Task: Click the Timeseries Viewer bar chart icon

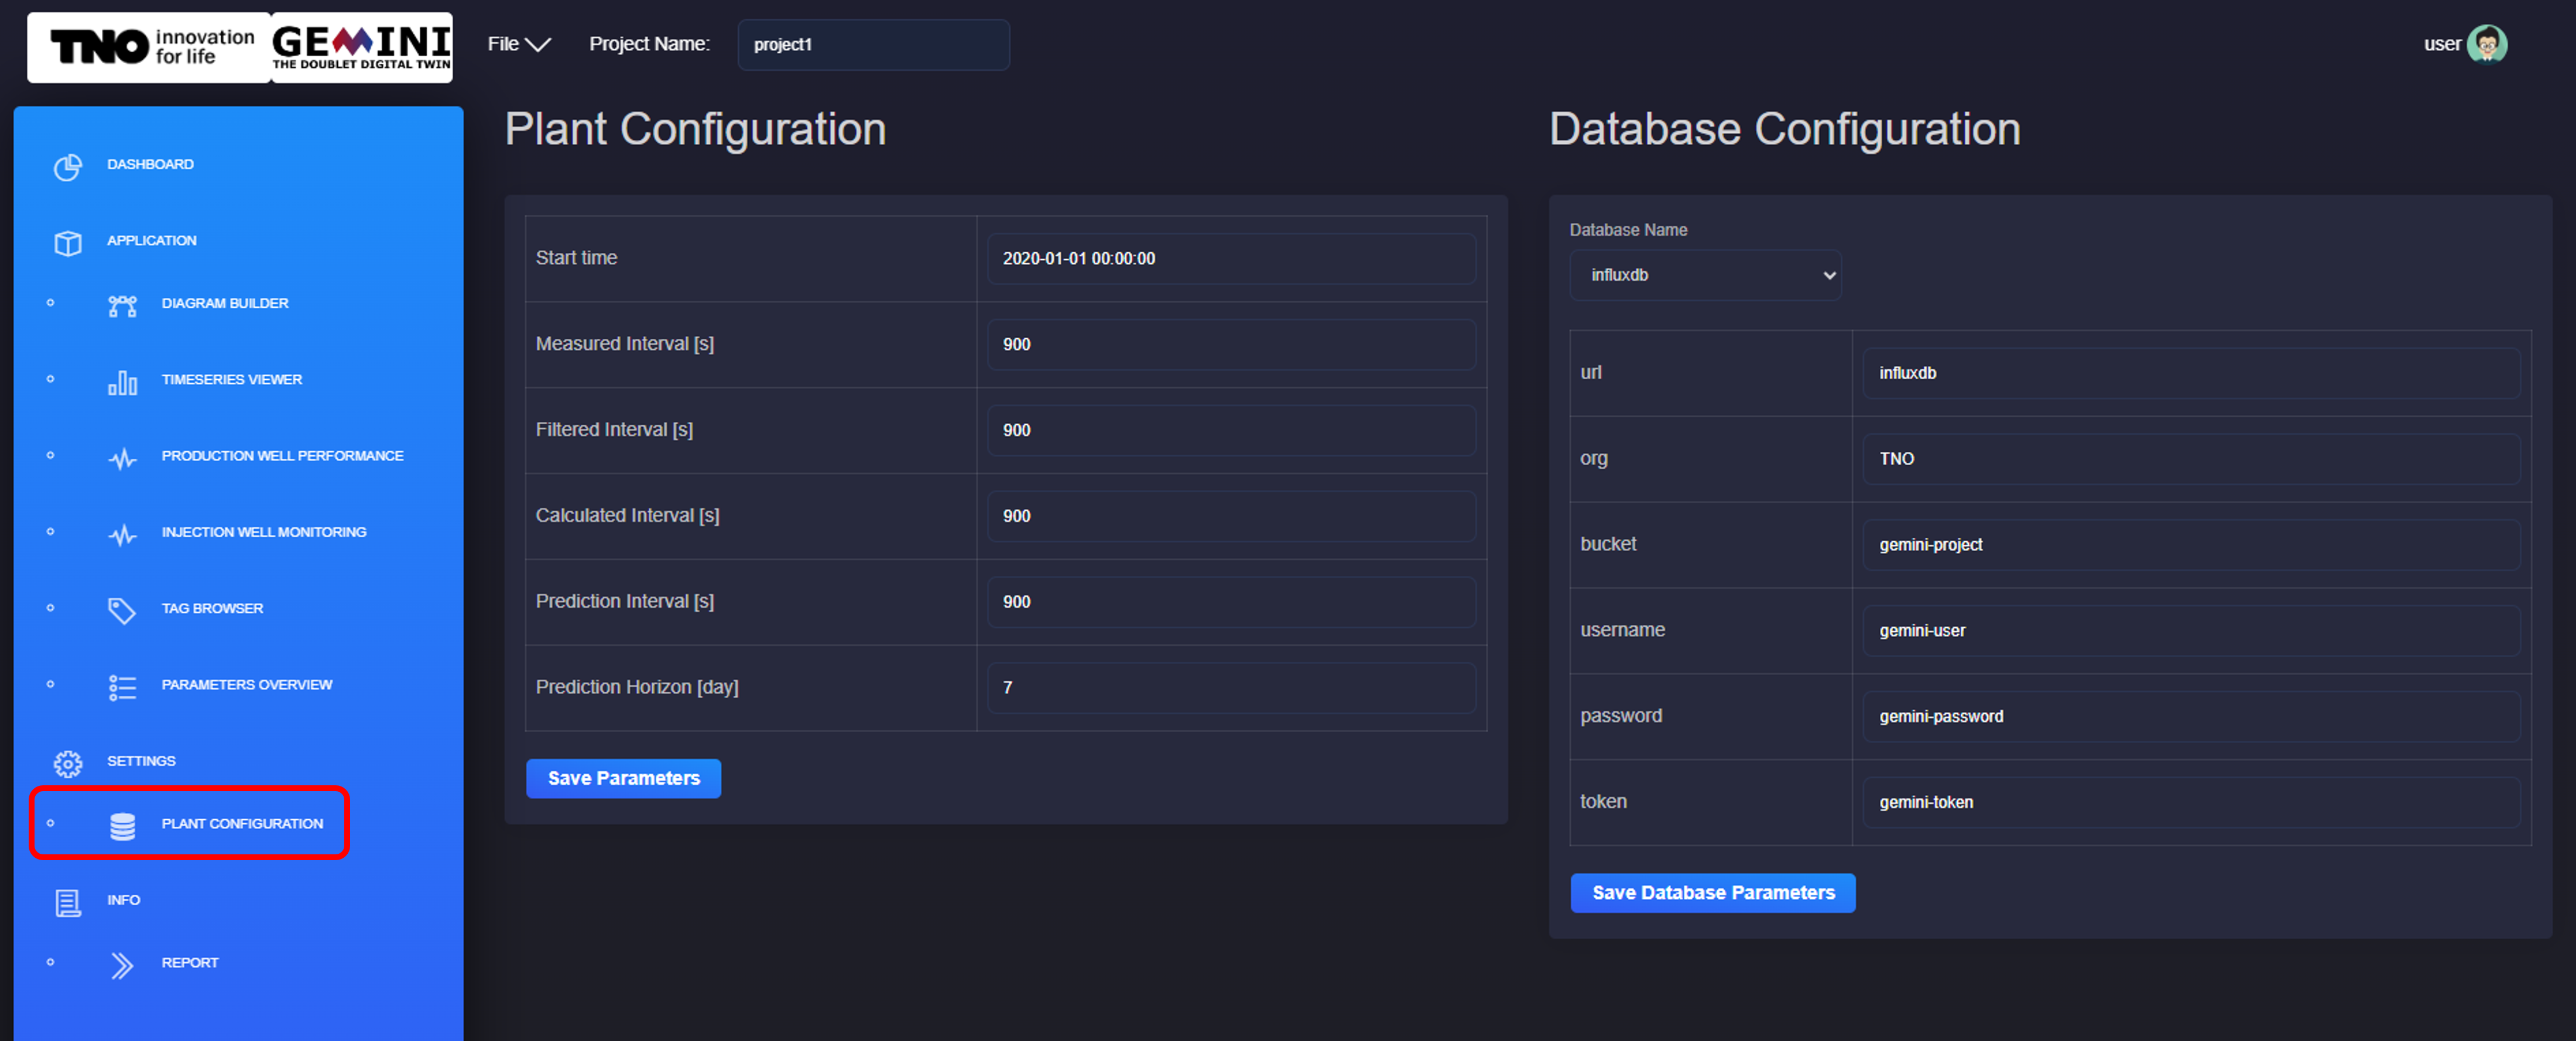Action: click(x=122, y=382)
